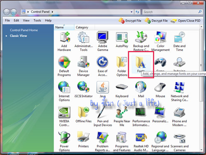This screenshot has width=206, height=155.
Task: Open the File menu
Action: click(7, 21)
